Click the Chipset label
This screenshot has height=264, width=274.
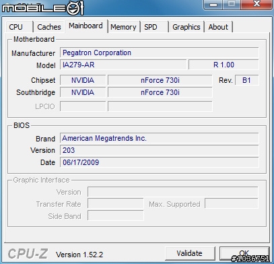(x=43, y=80)
